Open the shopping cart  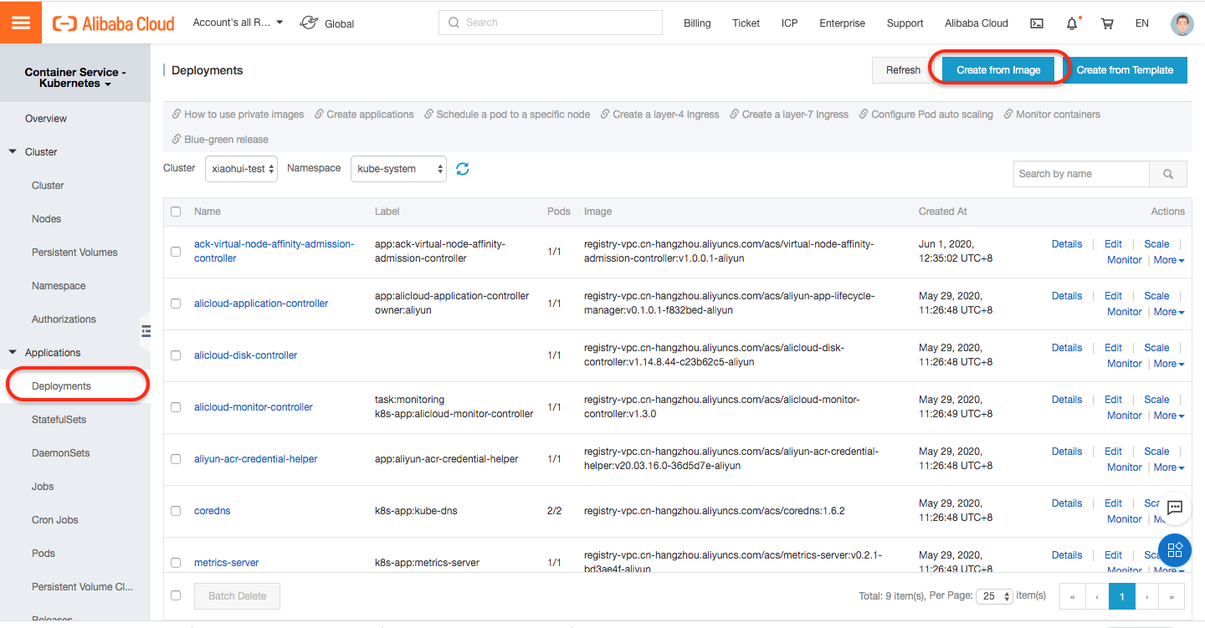coord(1107,23)
